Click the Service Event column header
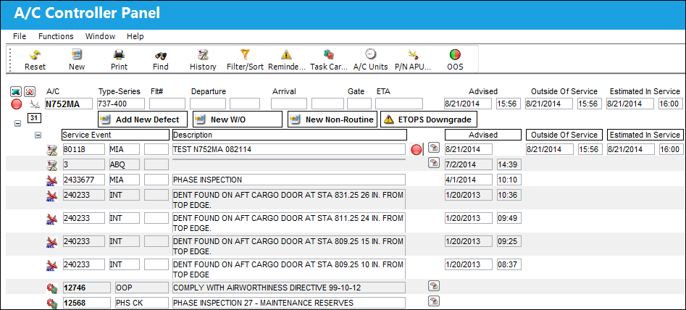Image resolution: width=686 pixels, height=310 pixels. point(115,135)
